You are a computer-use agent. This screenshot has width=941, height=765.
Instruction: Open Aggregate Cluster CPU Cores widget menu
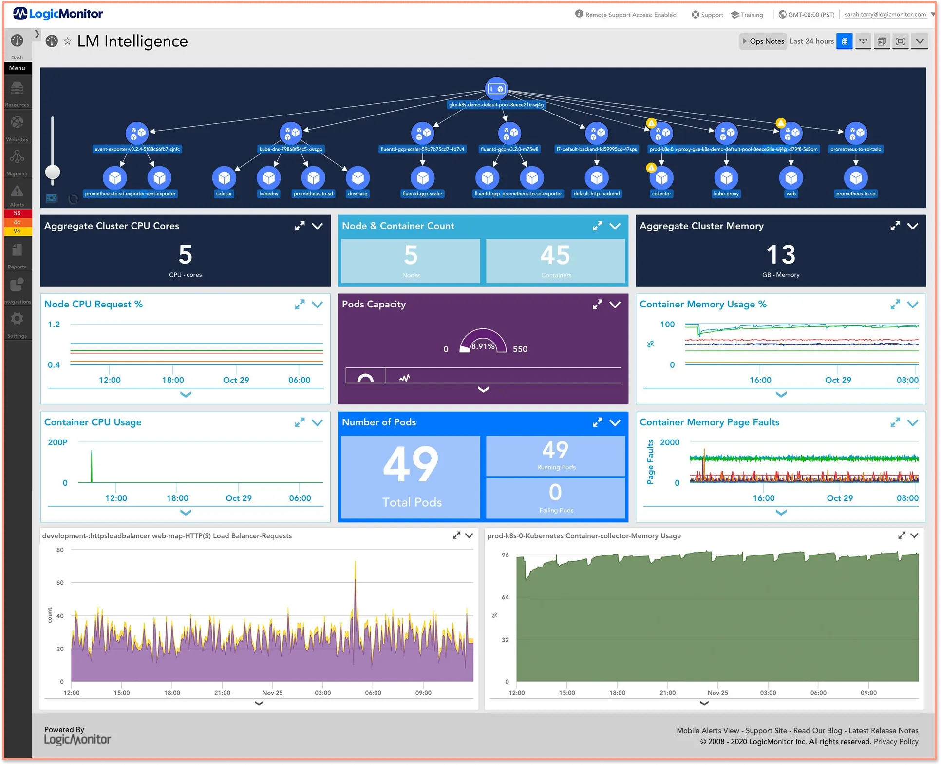tap(317, 226)
